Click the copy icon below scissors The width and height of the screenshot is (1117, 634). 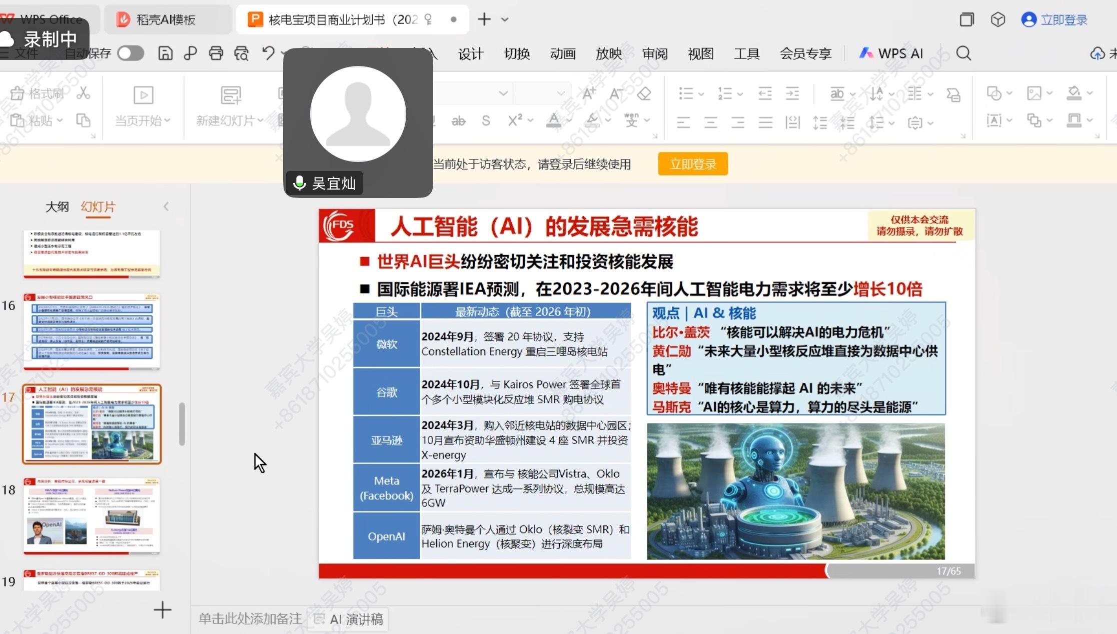point(83,120)
